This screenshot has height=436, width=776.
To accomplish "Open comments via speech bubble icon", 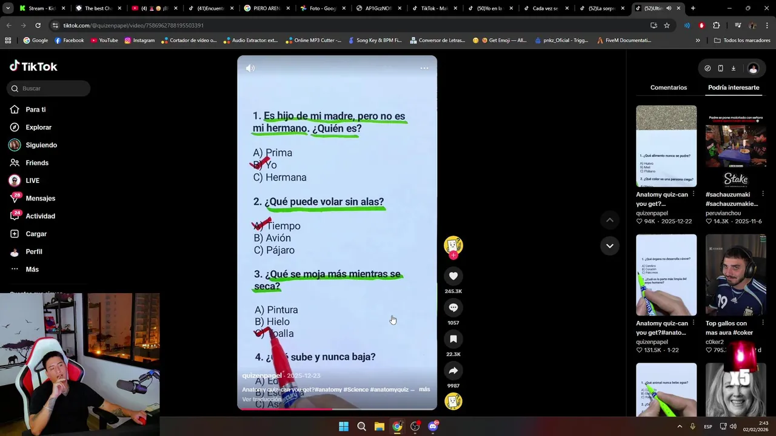I will tap(453, 308).
